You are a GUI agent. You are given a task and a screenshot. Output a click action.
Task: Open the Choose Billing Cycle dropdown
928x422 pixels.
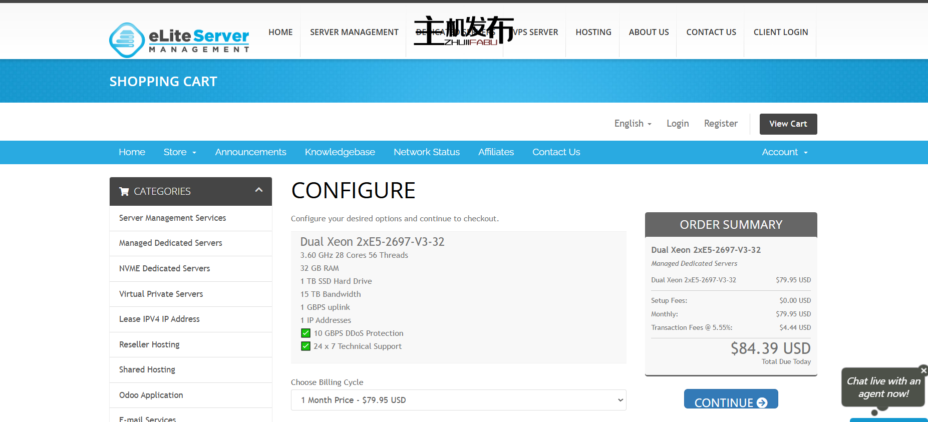(458, 400)
